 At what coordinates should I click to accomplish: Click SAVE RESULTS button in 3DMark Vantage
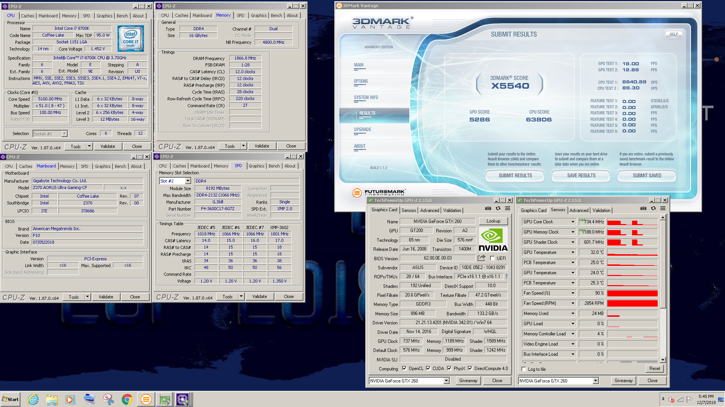tap(581, 175)
